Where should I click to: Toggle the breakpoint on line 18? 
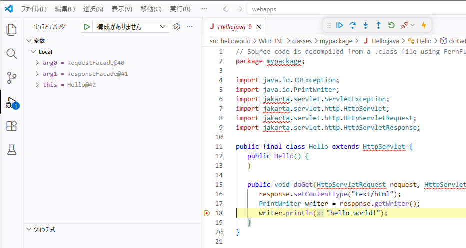pyautogui.click(x=207, y=213)
